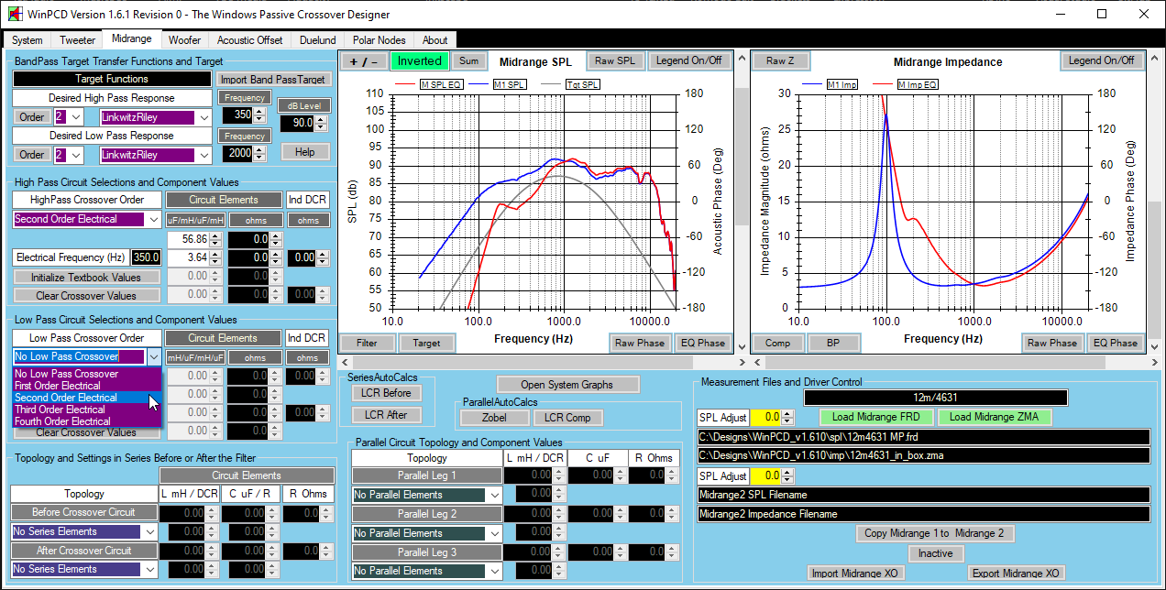The width and height of the screenshot is (1166, 590).
Task: Toggle the Inactive Midrange 2 button
Action: [935, 553]
